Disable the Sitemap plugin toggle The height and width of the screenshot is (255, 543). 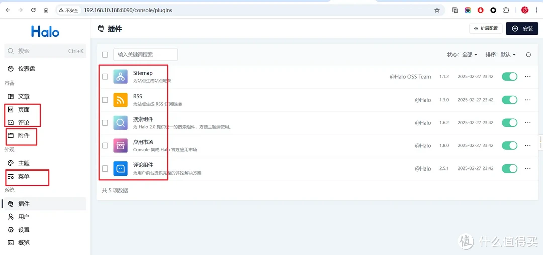pos(509,77)
